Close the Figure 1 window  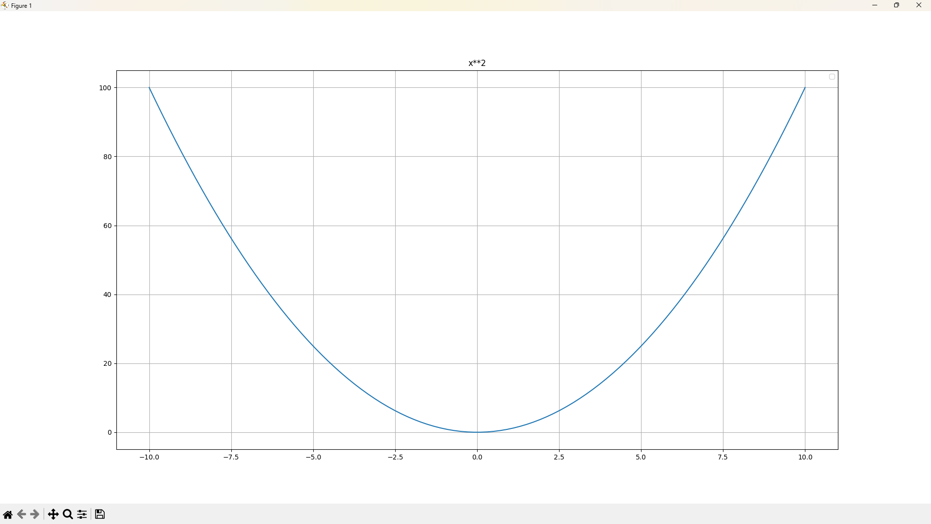pos(919,5)
